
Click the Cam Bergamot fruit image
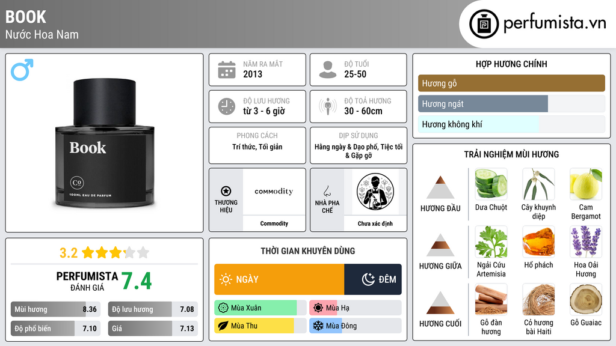tap(586, 184)
